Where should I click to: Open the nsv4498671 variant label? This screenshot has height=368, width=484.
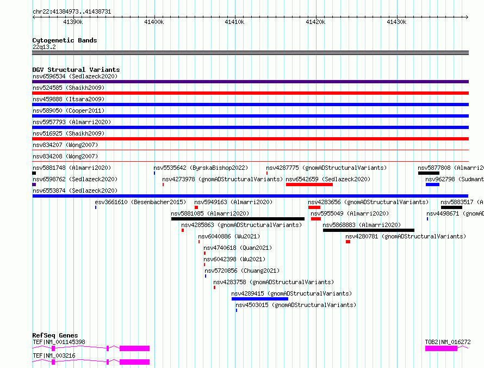click(455, 213)
